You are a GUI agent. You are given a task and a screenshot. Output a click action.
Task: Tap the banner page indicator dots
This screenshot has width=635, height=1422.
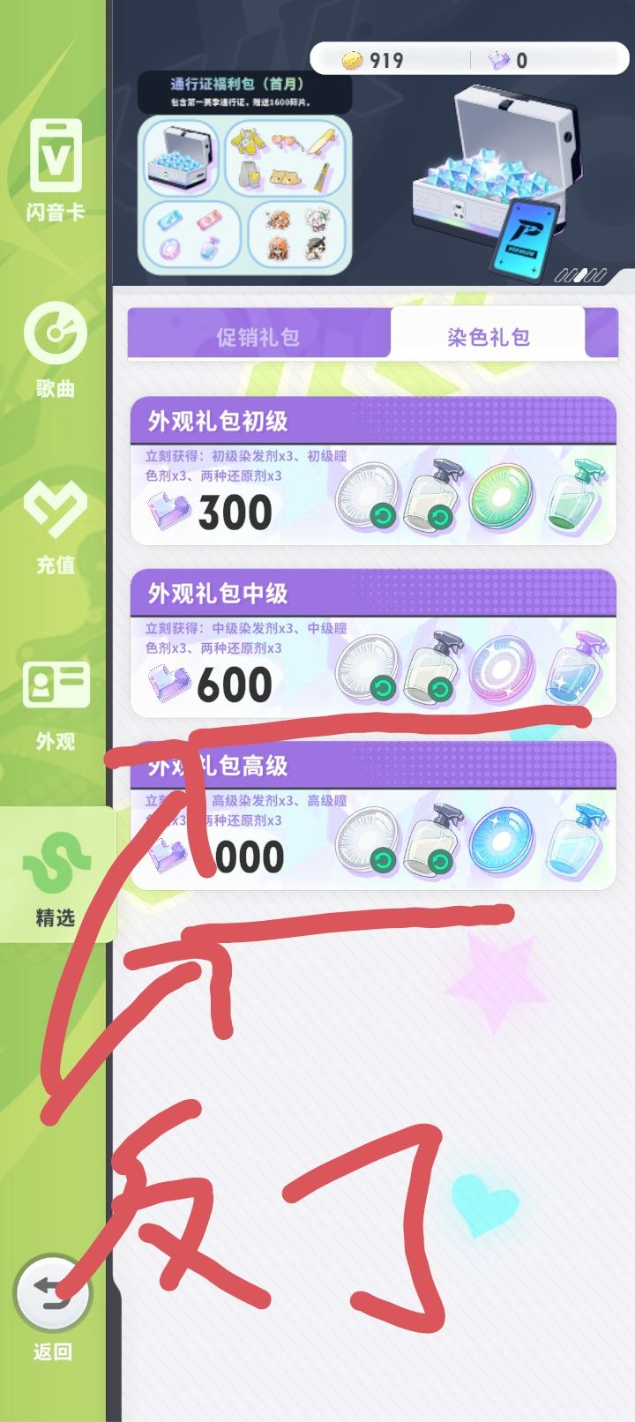coord(580,276)
